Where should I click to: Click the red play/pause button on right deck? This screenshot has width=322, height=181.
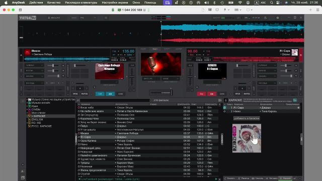[x=212, y=94]
